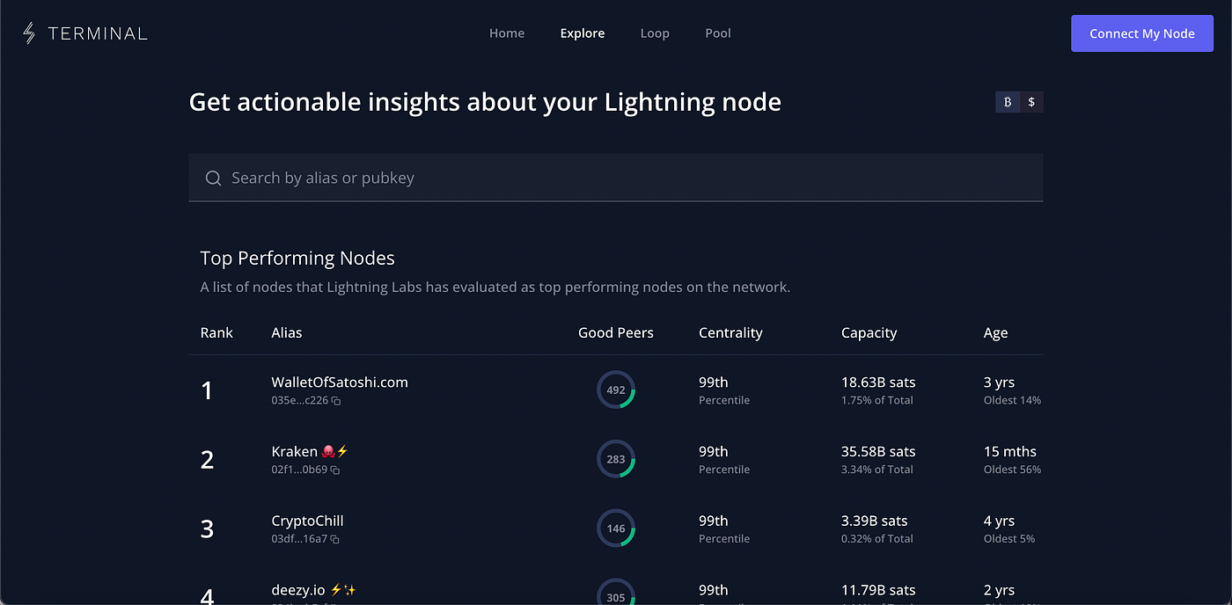
Task: Click the Terminal lightning bolt logo
Action: 29,33
